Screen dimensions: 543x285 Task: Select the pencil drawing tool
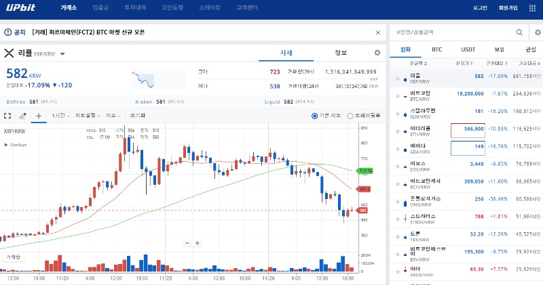23,116
